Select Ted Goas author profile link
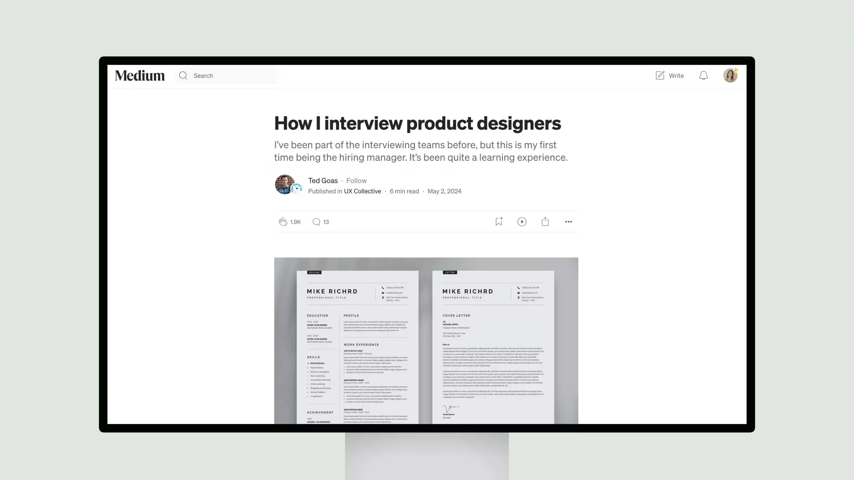Screen dimensions: 854x480 coord(322,180)
